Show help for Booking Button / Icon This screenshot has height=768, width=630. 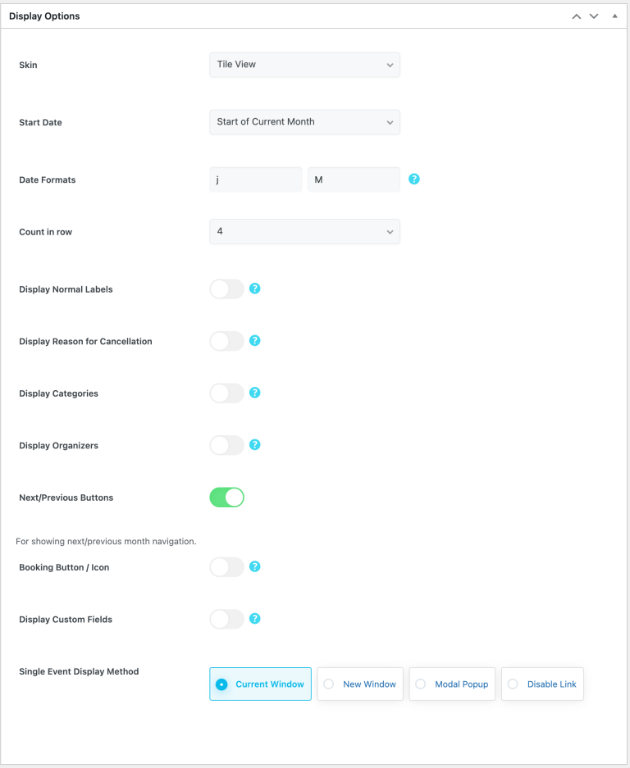point(254,566)
